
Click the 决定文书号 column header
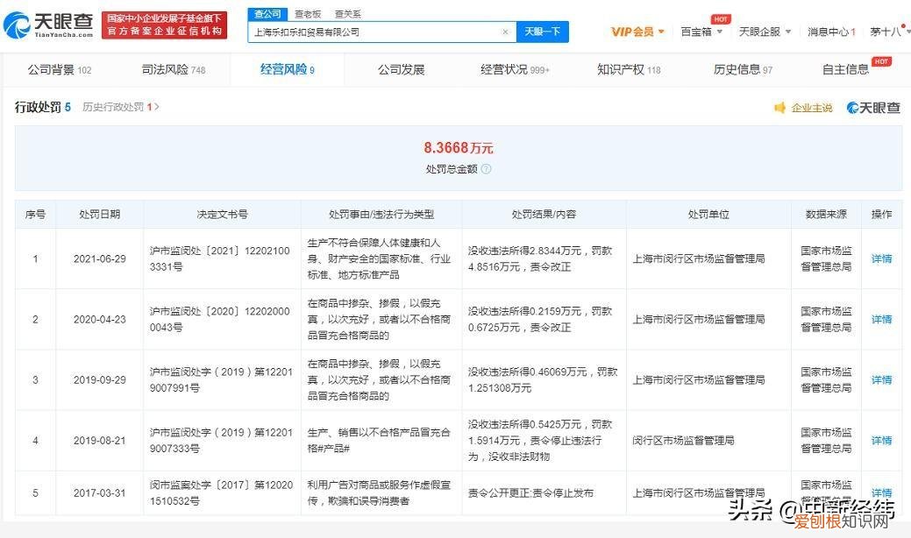pos(222,214)
